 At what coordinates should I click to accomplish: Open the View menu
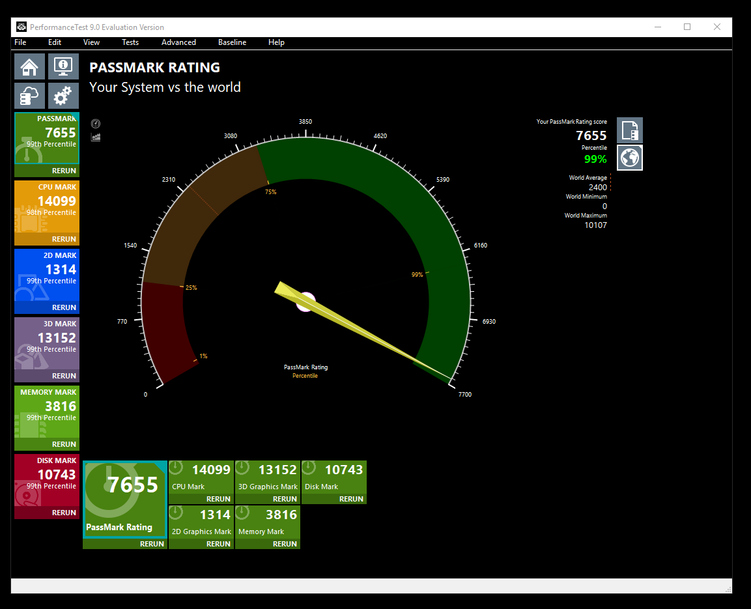(91, 42)
